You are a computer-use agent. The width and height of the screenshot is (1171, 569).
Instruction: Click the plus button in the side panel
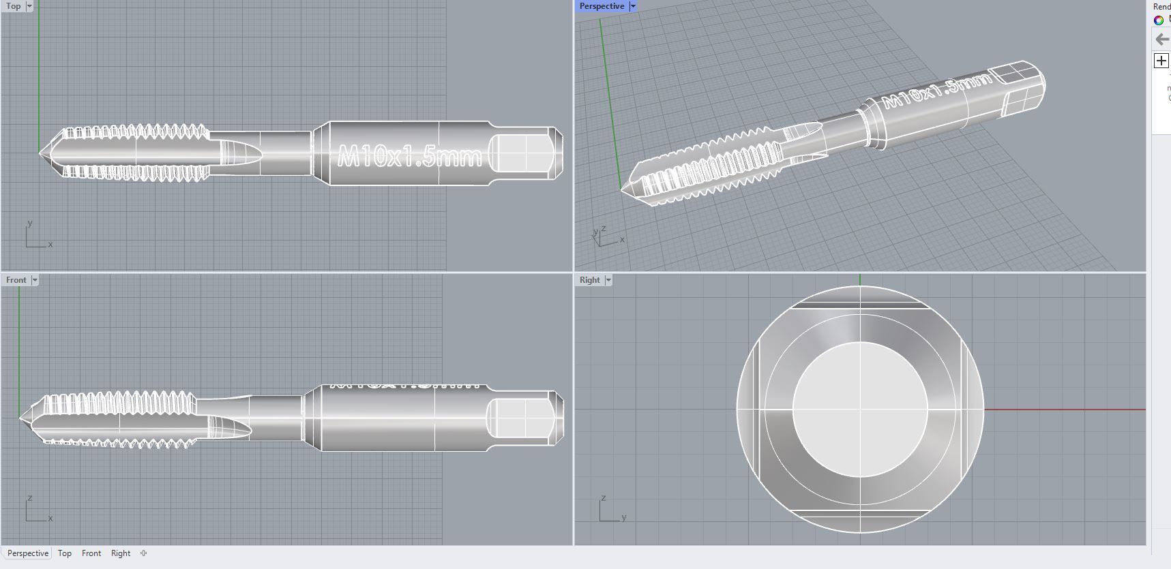coord(1161,61)
